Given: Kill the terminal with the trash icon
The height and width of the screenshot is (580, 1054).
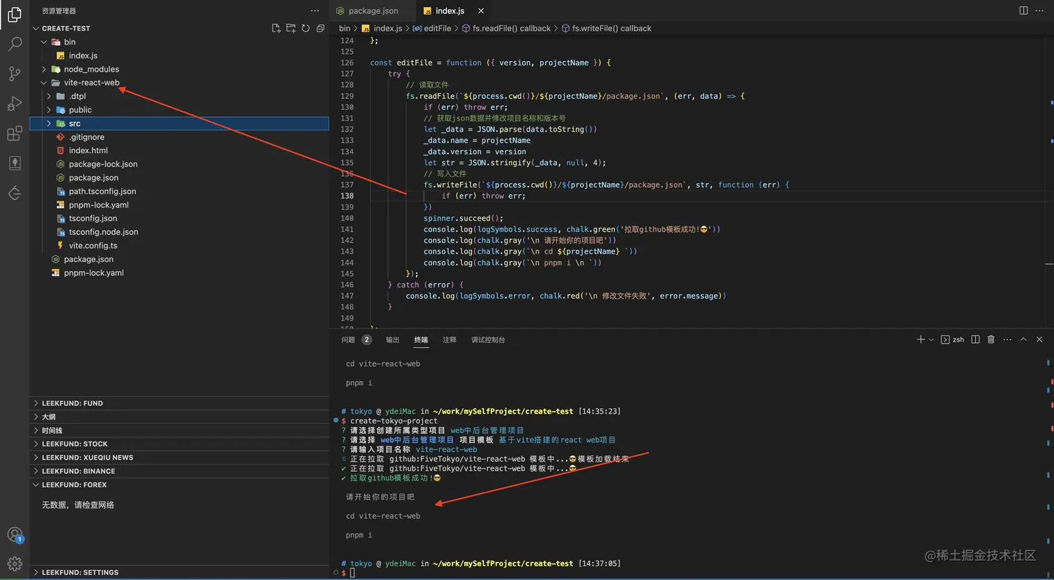Looking at the screenshot, I should pyautogui.click(x=991, y=340).
